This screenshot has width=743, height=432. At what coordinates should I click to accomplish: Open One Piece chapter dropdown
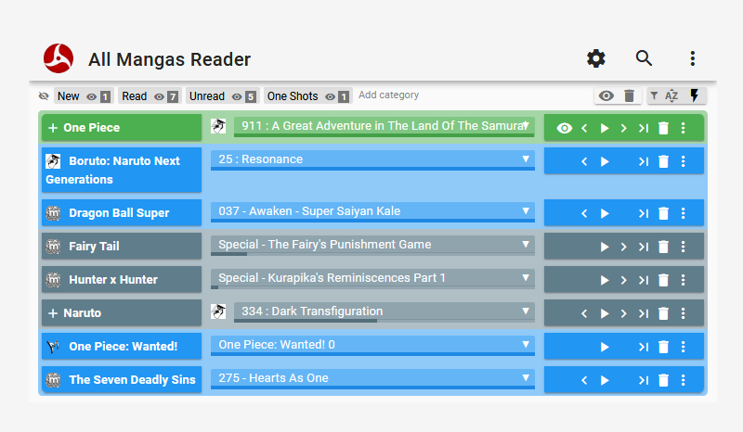pyautogui.click(x=384, y=126)
